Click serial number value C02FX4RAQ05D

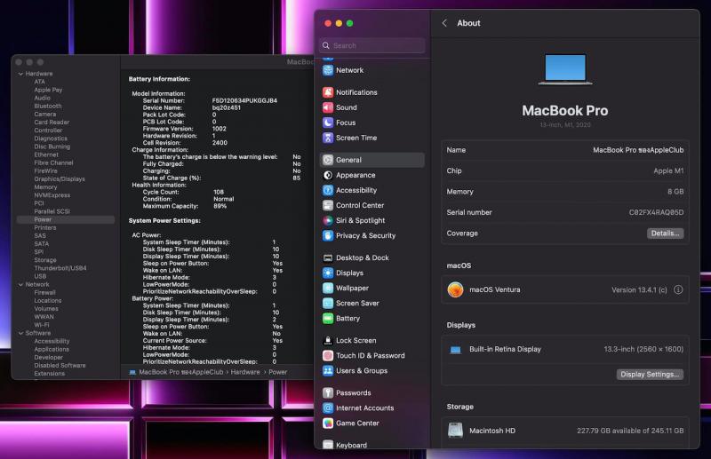tap(656, 212)
